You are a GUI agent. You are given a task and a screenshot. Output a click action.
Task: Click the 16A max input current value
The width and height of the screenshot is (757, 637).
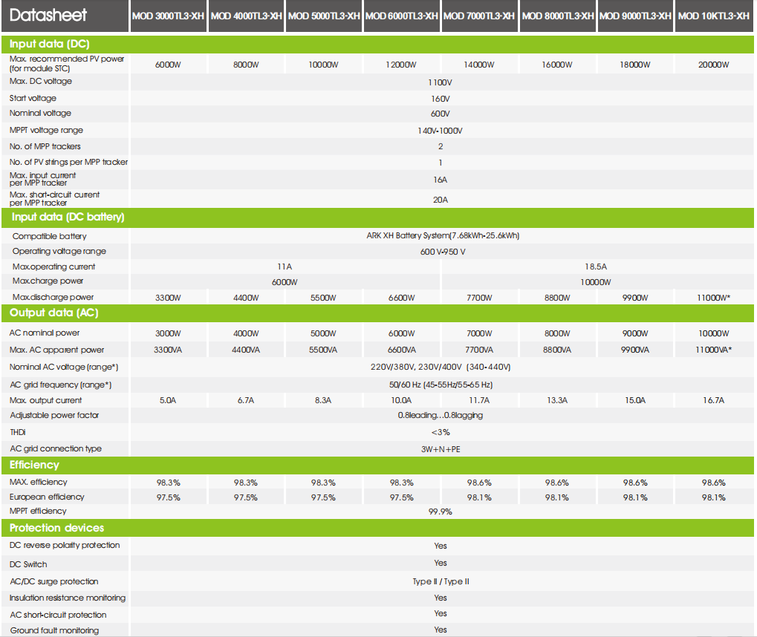tap(441, 180)
